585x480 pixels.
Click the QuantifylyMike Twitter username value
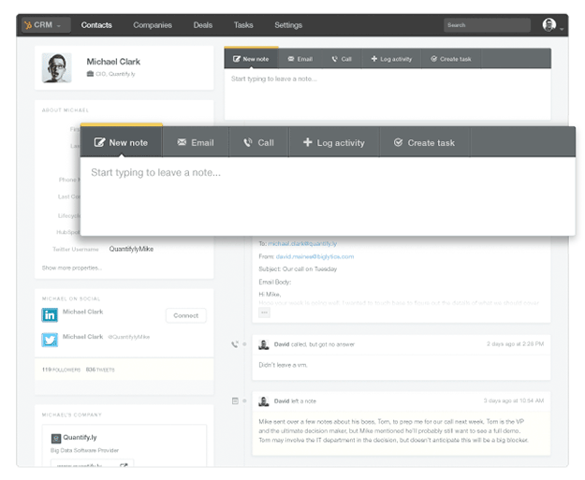[x=131, y=249]
